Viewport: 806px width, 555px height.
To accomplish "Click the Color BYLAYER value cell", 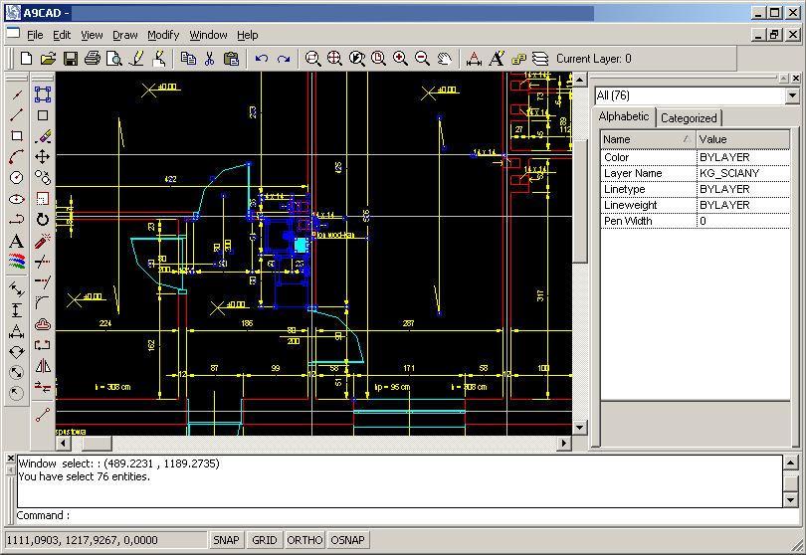I will pos(743,157).
